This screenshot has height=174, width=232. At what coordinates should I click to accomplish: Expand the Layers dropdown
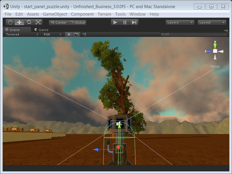(x=180, y=22)
